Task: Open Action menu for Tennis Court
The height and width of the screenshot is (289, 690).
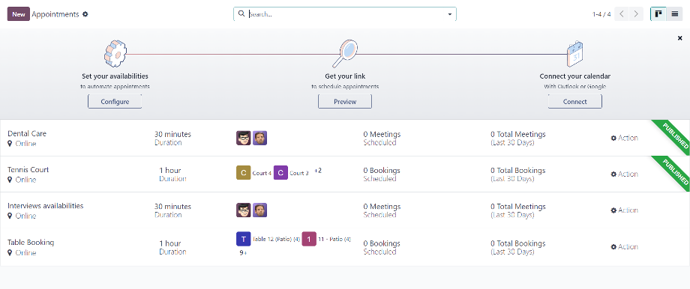Action: point(625,174)
